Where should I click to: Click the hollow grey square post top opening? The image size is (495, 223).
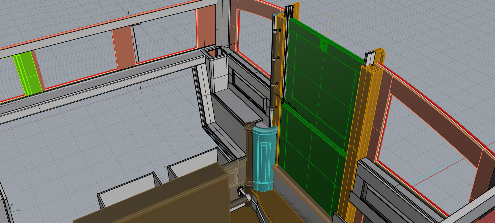click(213, 53)
